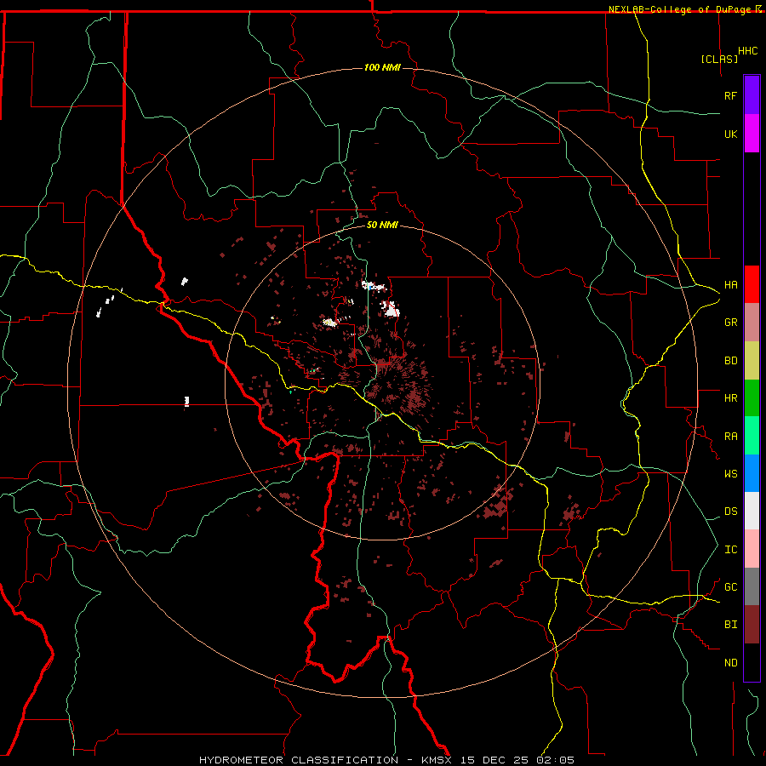766x766 pixels.
Task: Click the white DS color swatch
Action: click(x=752, y=511)
